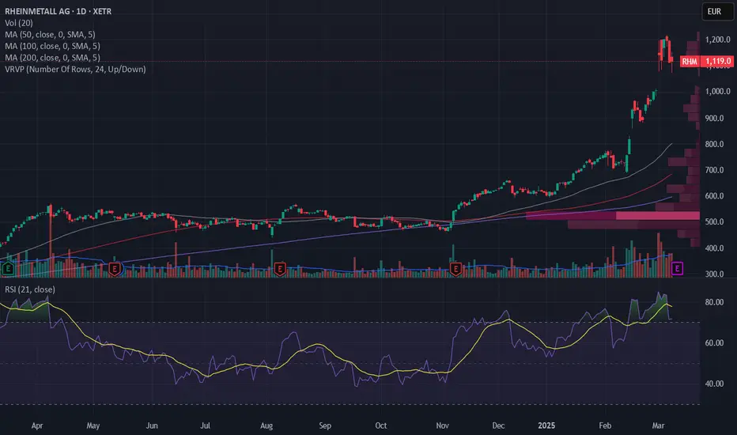Image resolution: width=737 pixels, height=435 pixels.
Task: Click the 800.0 price axis label
Action: click(x=714, y=145)
